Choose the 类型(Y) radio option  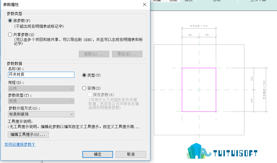click(84, 75)
